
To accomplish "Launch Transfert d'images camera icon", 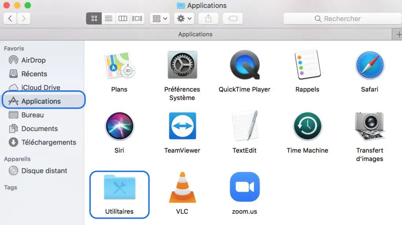I will (x=370, y=126).
